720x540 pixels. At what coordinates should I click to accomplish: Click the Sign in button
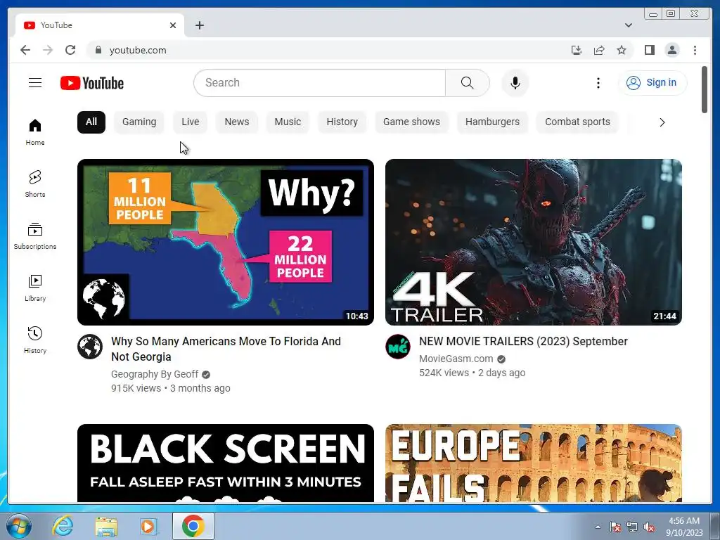tap(652, 83)
